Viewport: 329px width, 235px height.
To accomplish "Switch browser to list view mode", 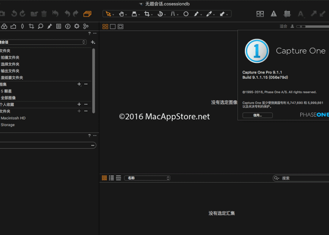I will pyautogui.click(x=111, y=178).
